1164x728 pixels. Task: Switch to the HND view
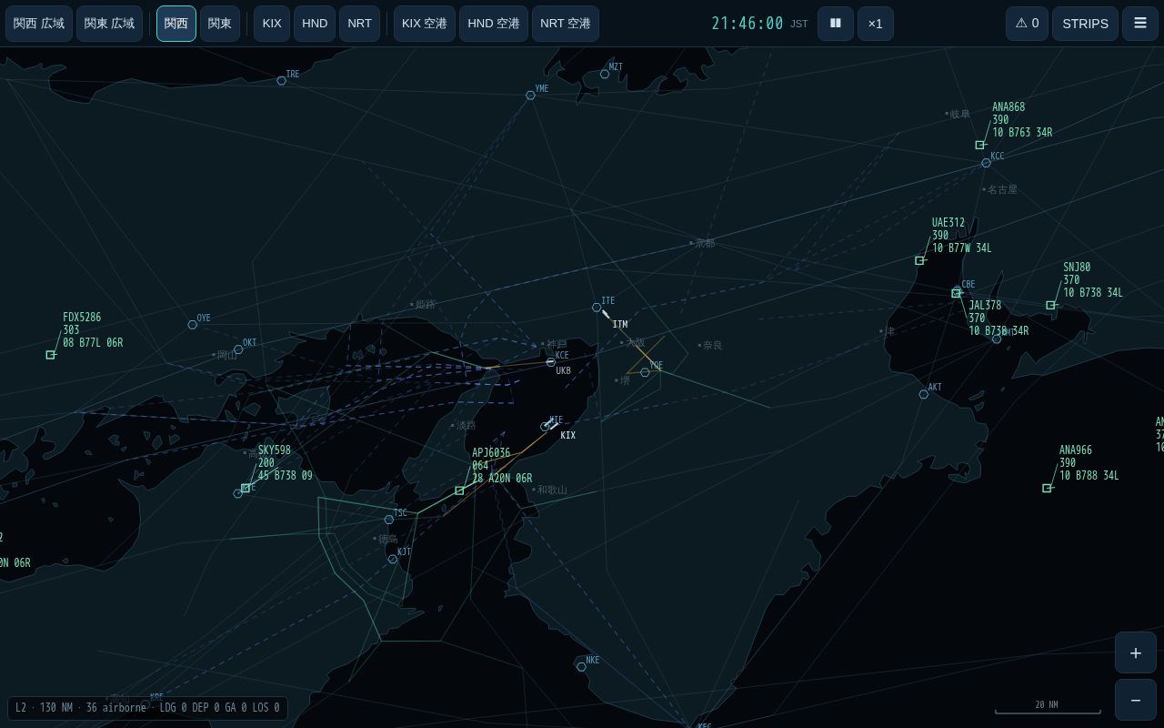coord(315,24)
